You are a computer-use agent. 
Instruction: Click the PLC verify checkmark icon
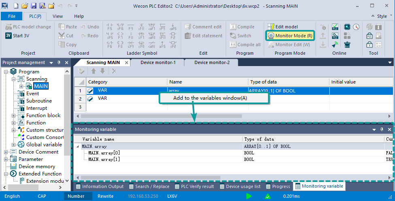(x=335, y=27)
